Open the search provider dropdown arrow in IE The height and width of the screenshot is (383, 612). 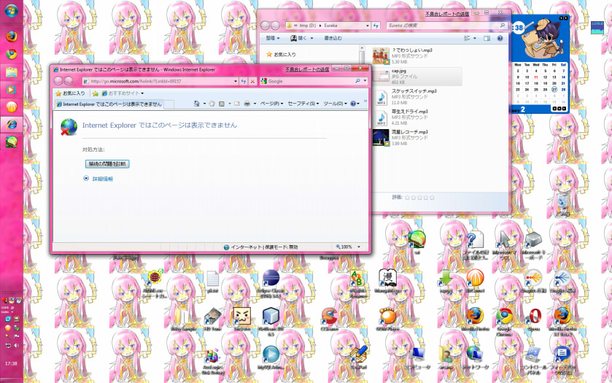[x=365, y=81]
